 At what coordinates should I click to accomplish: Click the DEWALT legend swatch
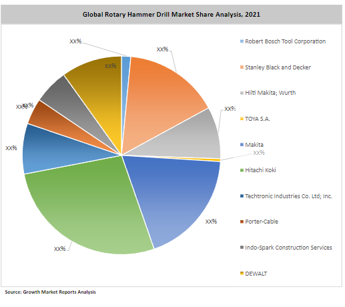tap(242, 274)
